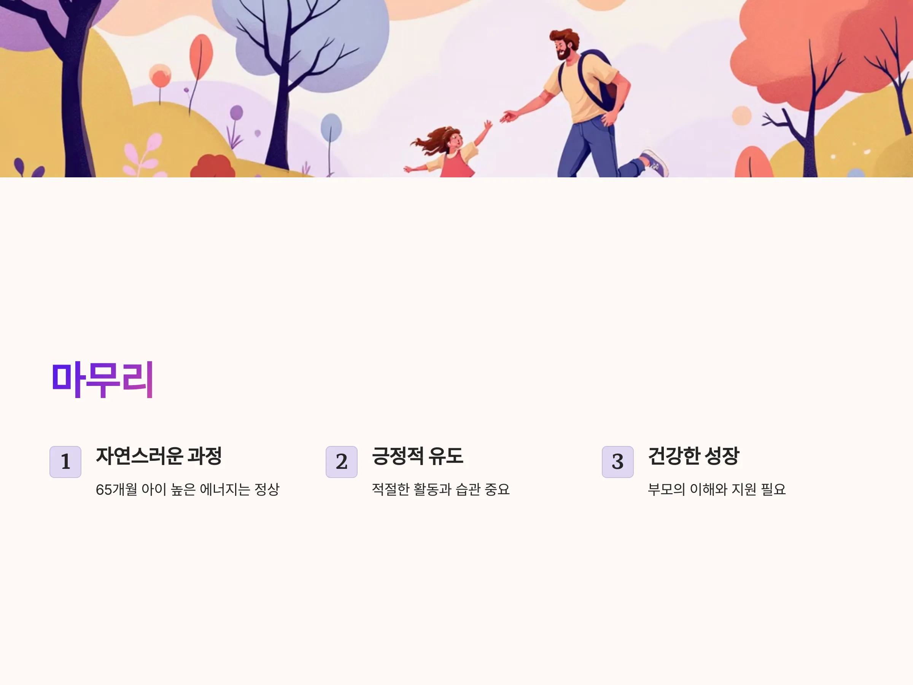Click the number 1 badge
The width and height of the screenshot is (913, 685).
pos(65,462)
